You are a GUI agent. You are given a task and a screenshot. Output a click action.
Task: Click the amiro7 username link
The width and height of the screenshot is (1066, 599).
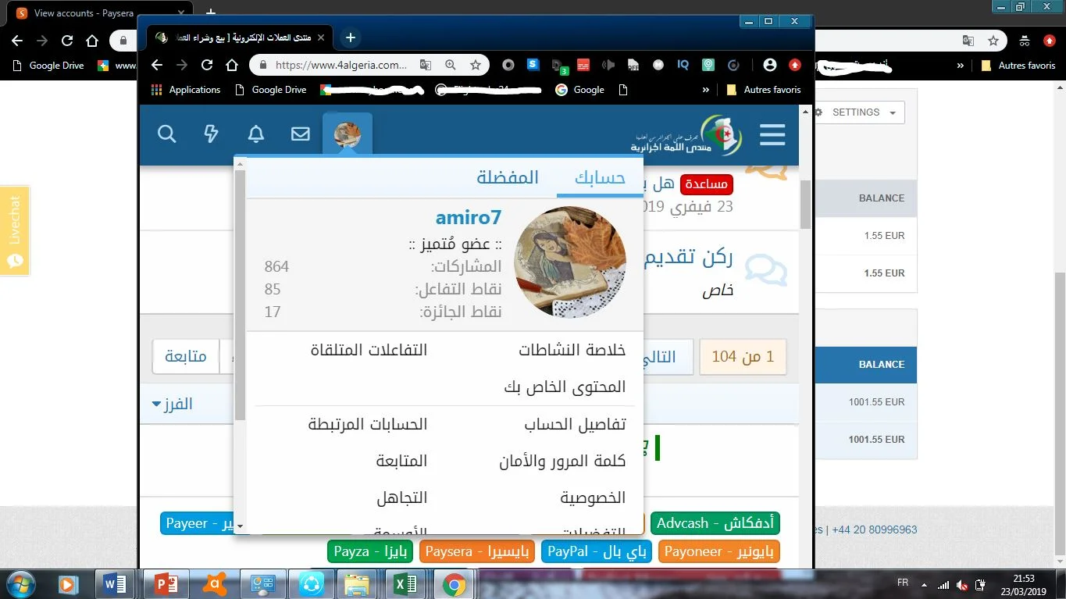point(468,218)
